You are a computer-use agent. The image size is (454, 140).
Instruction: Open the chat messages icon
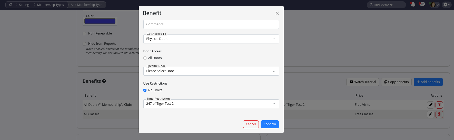(x=422, y=4)
